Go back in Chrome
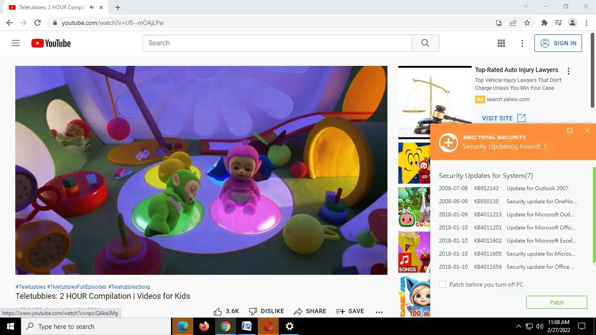 point(10,23)
